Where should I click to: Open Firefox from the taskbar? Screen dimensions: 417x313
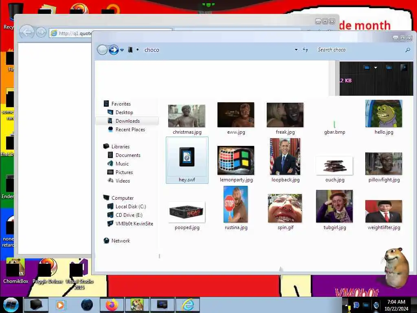pyautogui.click(x=112, y=305)
